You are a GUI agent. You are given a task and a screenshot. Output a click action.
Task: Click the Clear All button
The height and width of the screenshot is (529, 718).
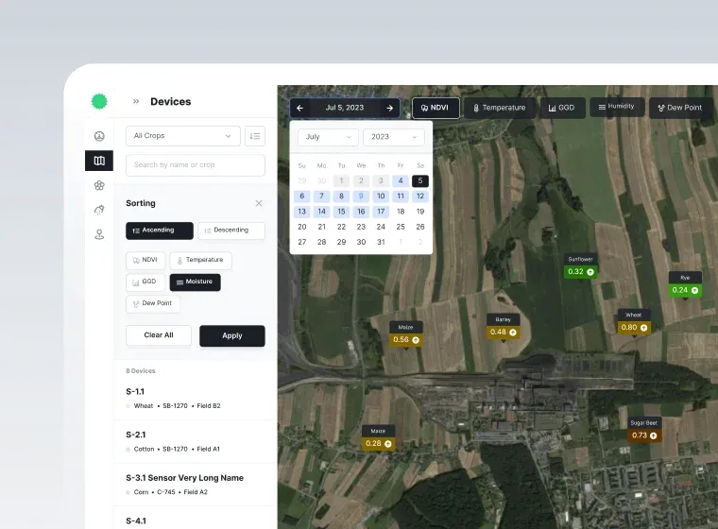pyautogui.click(x=159, y=335)
